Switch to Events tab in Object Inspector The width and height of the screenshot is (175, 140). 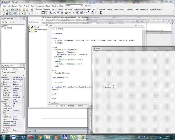(13, 72)
